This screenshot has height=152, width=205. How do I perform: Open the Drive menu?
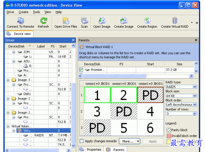[10, 12]
